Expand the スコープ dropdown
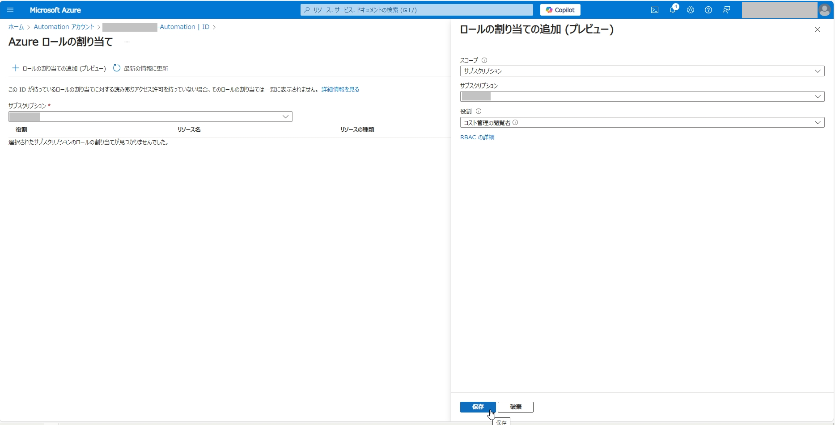 coord(642,71)
